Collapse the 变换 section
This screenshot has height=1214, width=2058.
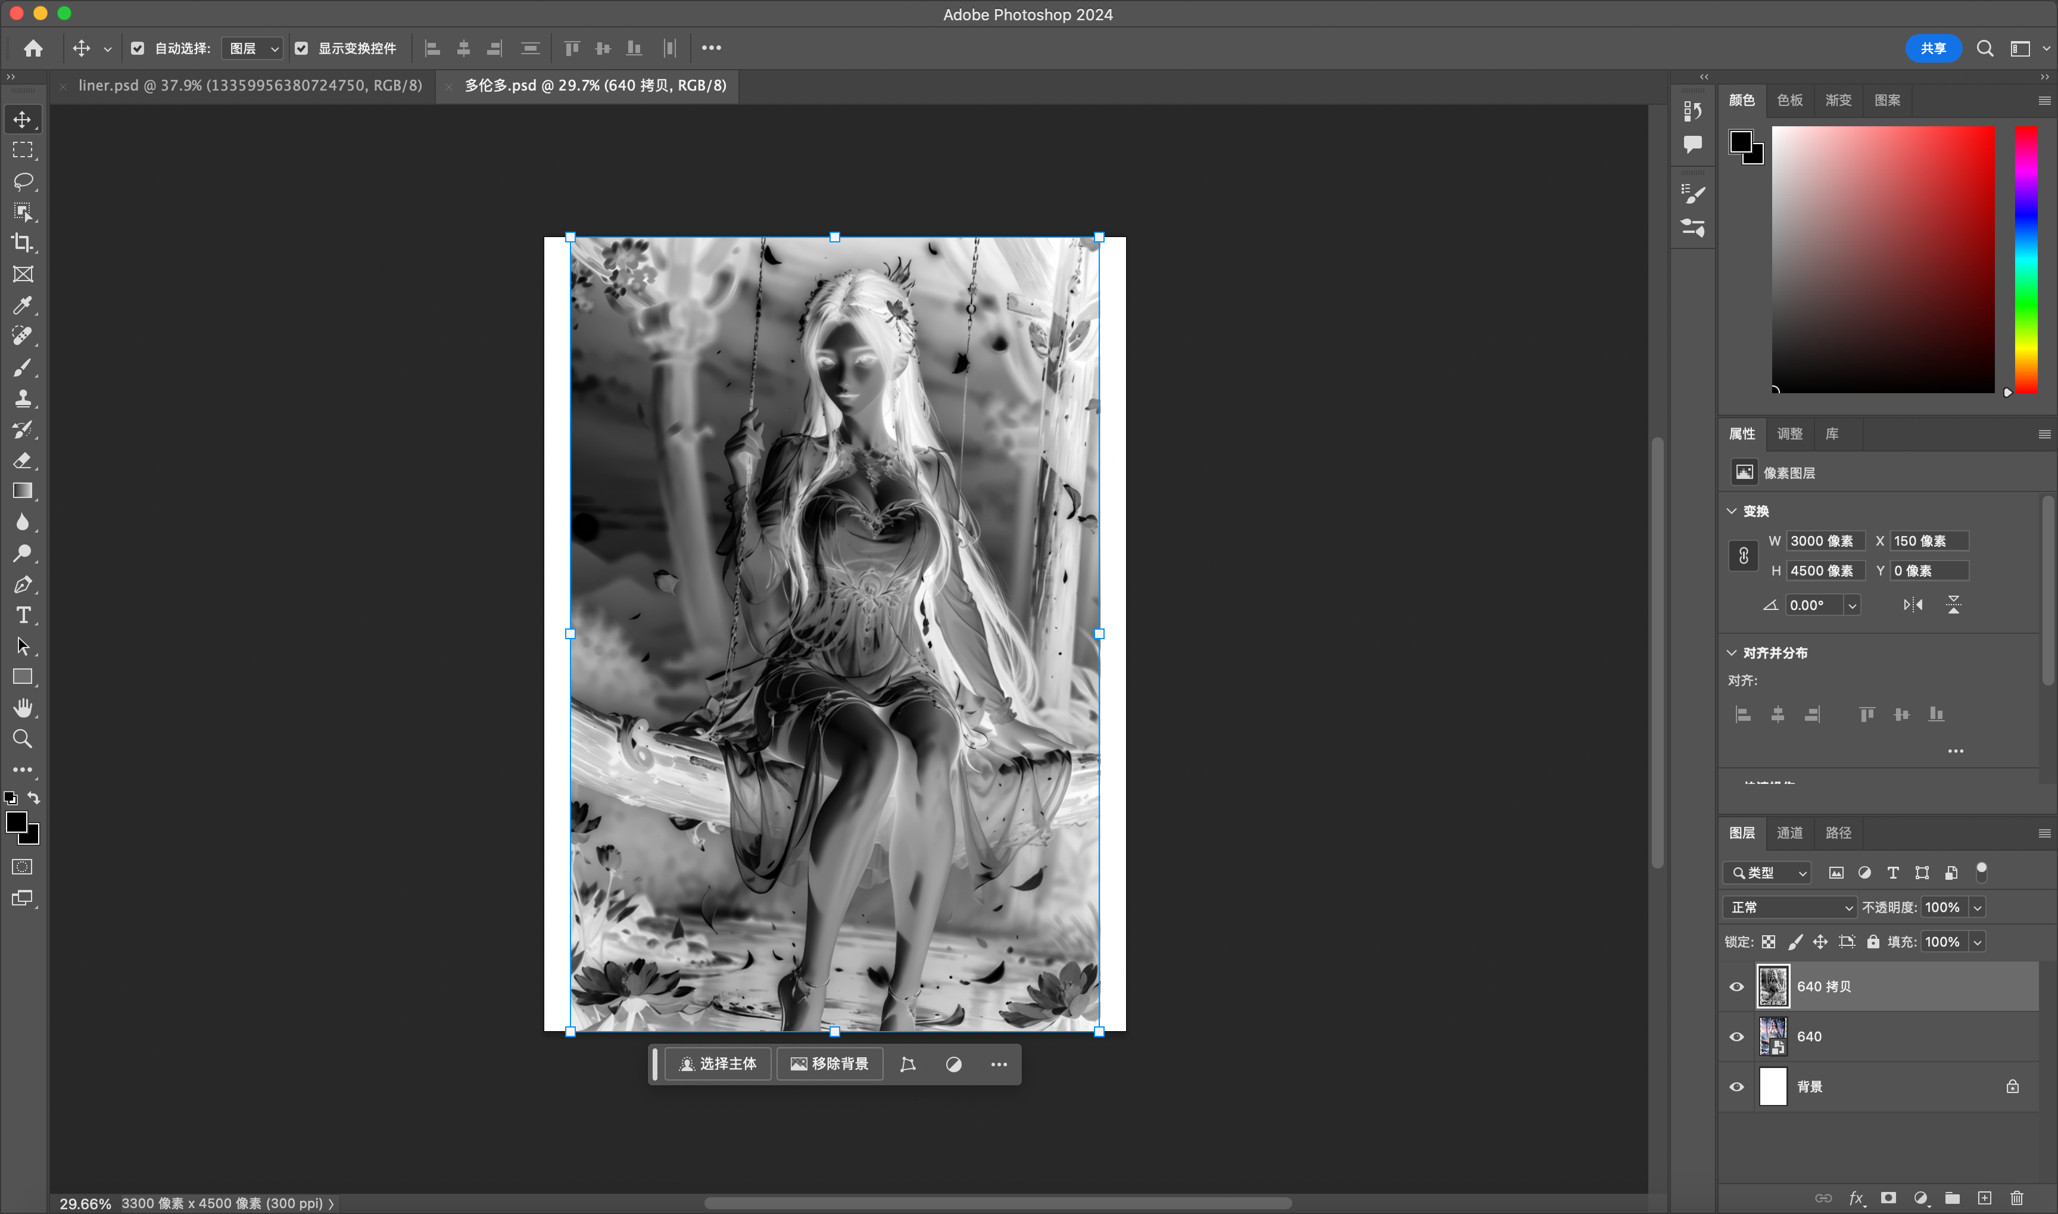[1732, 511]
